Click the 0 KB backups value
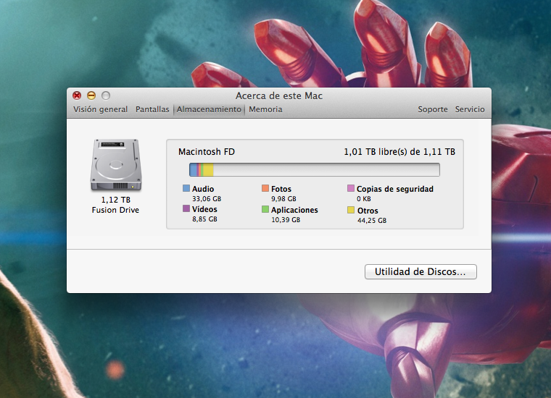Screen dimensions: 551x398 tap(364, 199)
